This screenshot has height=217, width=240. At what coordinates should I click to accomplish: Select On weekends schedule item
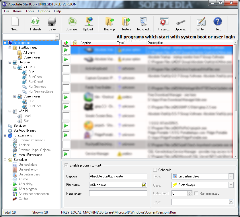28,169
